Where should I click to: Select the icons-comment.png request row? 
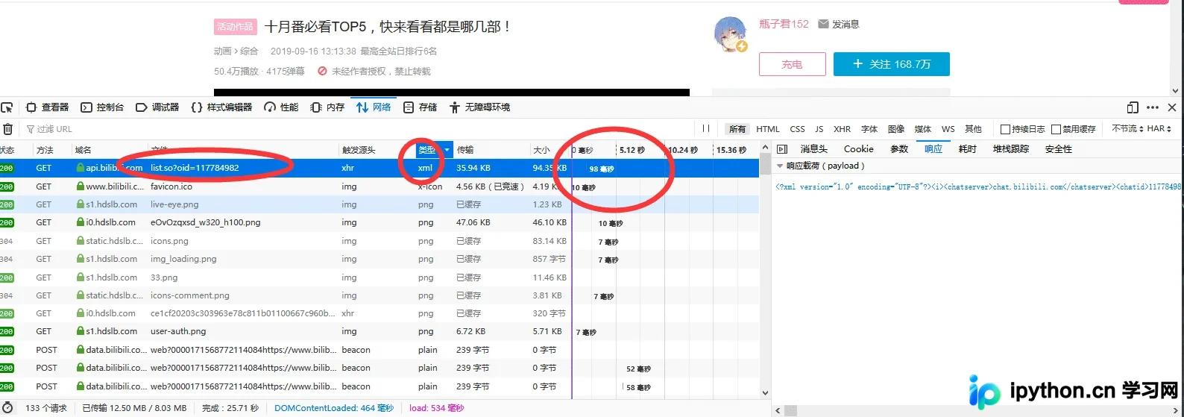tap(380, 295)
